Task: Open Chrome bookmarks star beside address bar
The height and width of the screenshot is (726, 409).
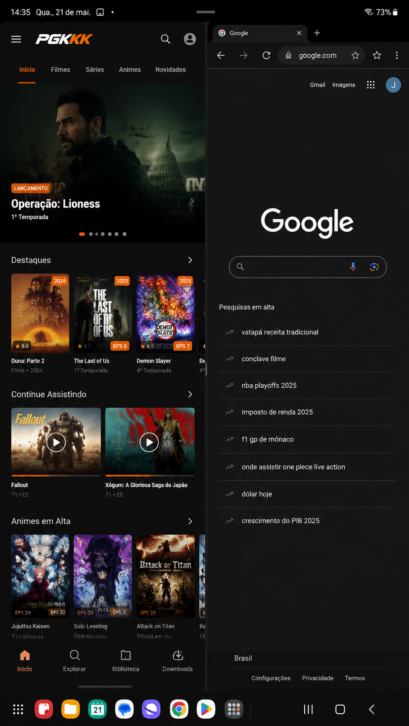Action: coord(377,55)
